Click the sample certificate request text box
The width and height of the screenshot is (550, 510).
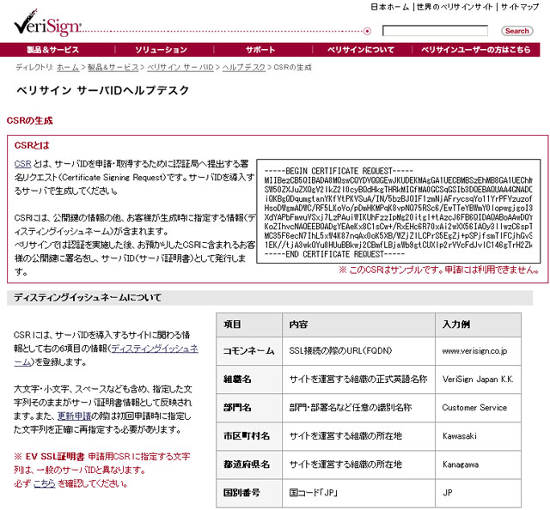tap(399, 211)
